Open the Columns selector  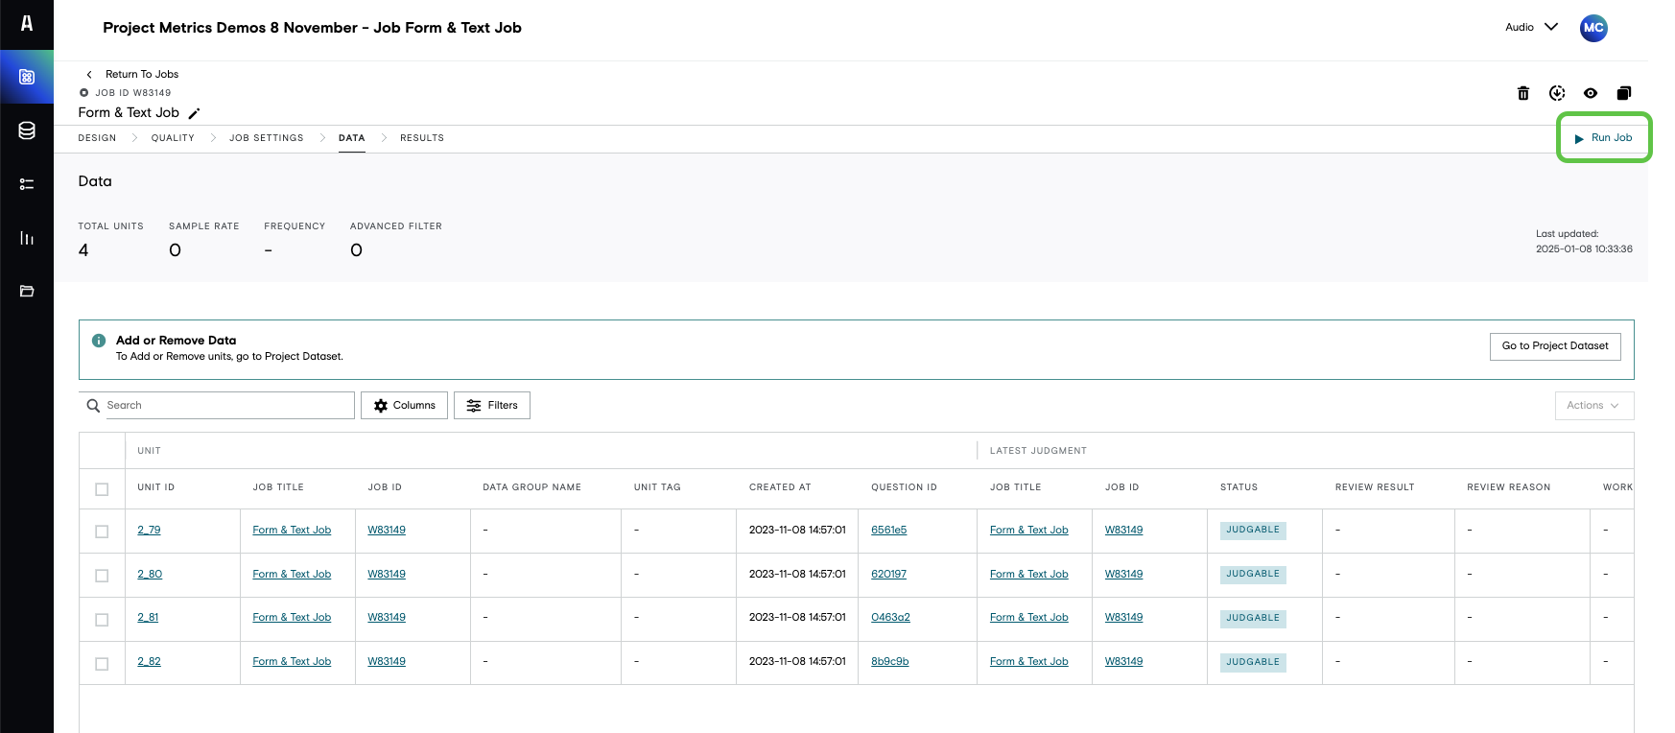point(404,406)
